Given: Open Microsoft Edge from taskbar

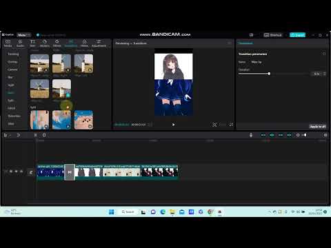Looking at the screenshot, I should 163,211.
